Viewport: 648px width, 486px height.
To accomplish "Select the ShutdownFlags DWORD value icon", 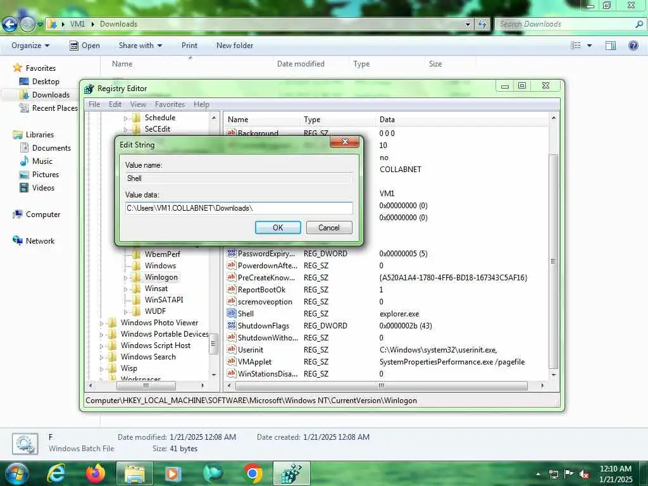I will click(x=232, y=325).
